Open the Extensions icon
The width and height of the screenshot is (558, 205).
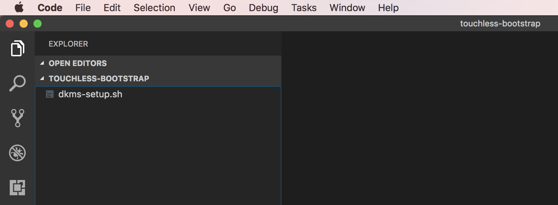pos(17,187)
